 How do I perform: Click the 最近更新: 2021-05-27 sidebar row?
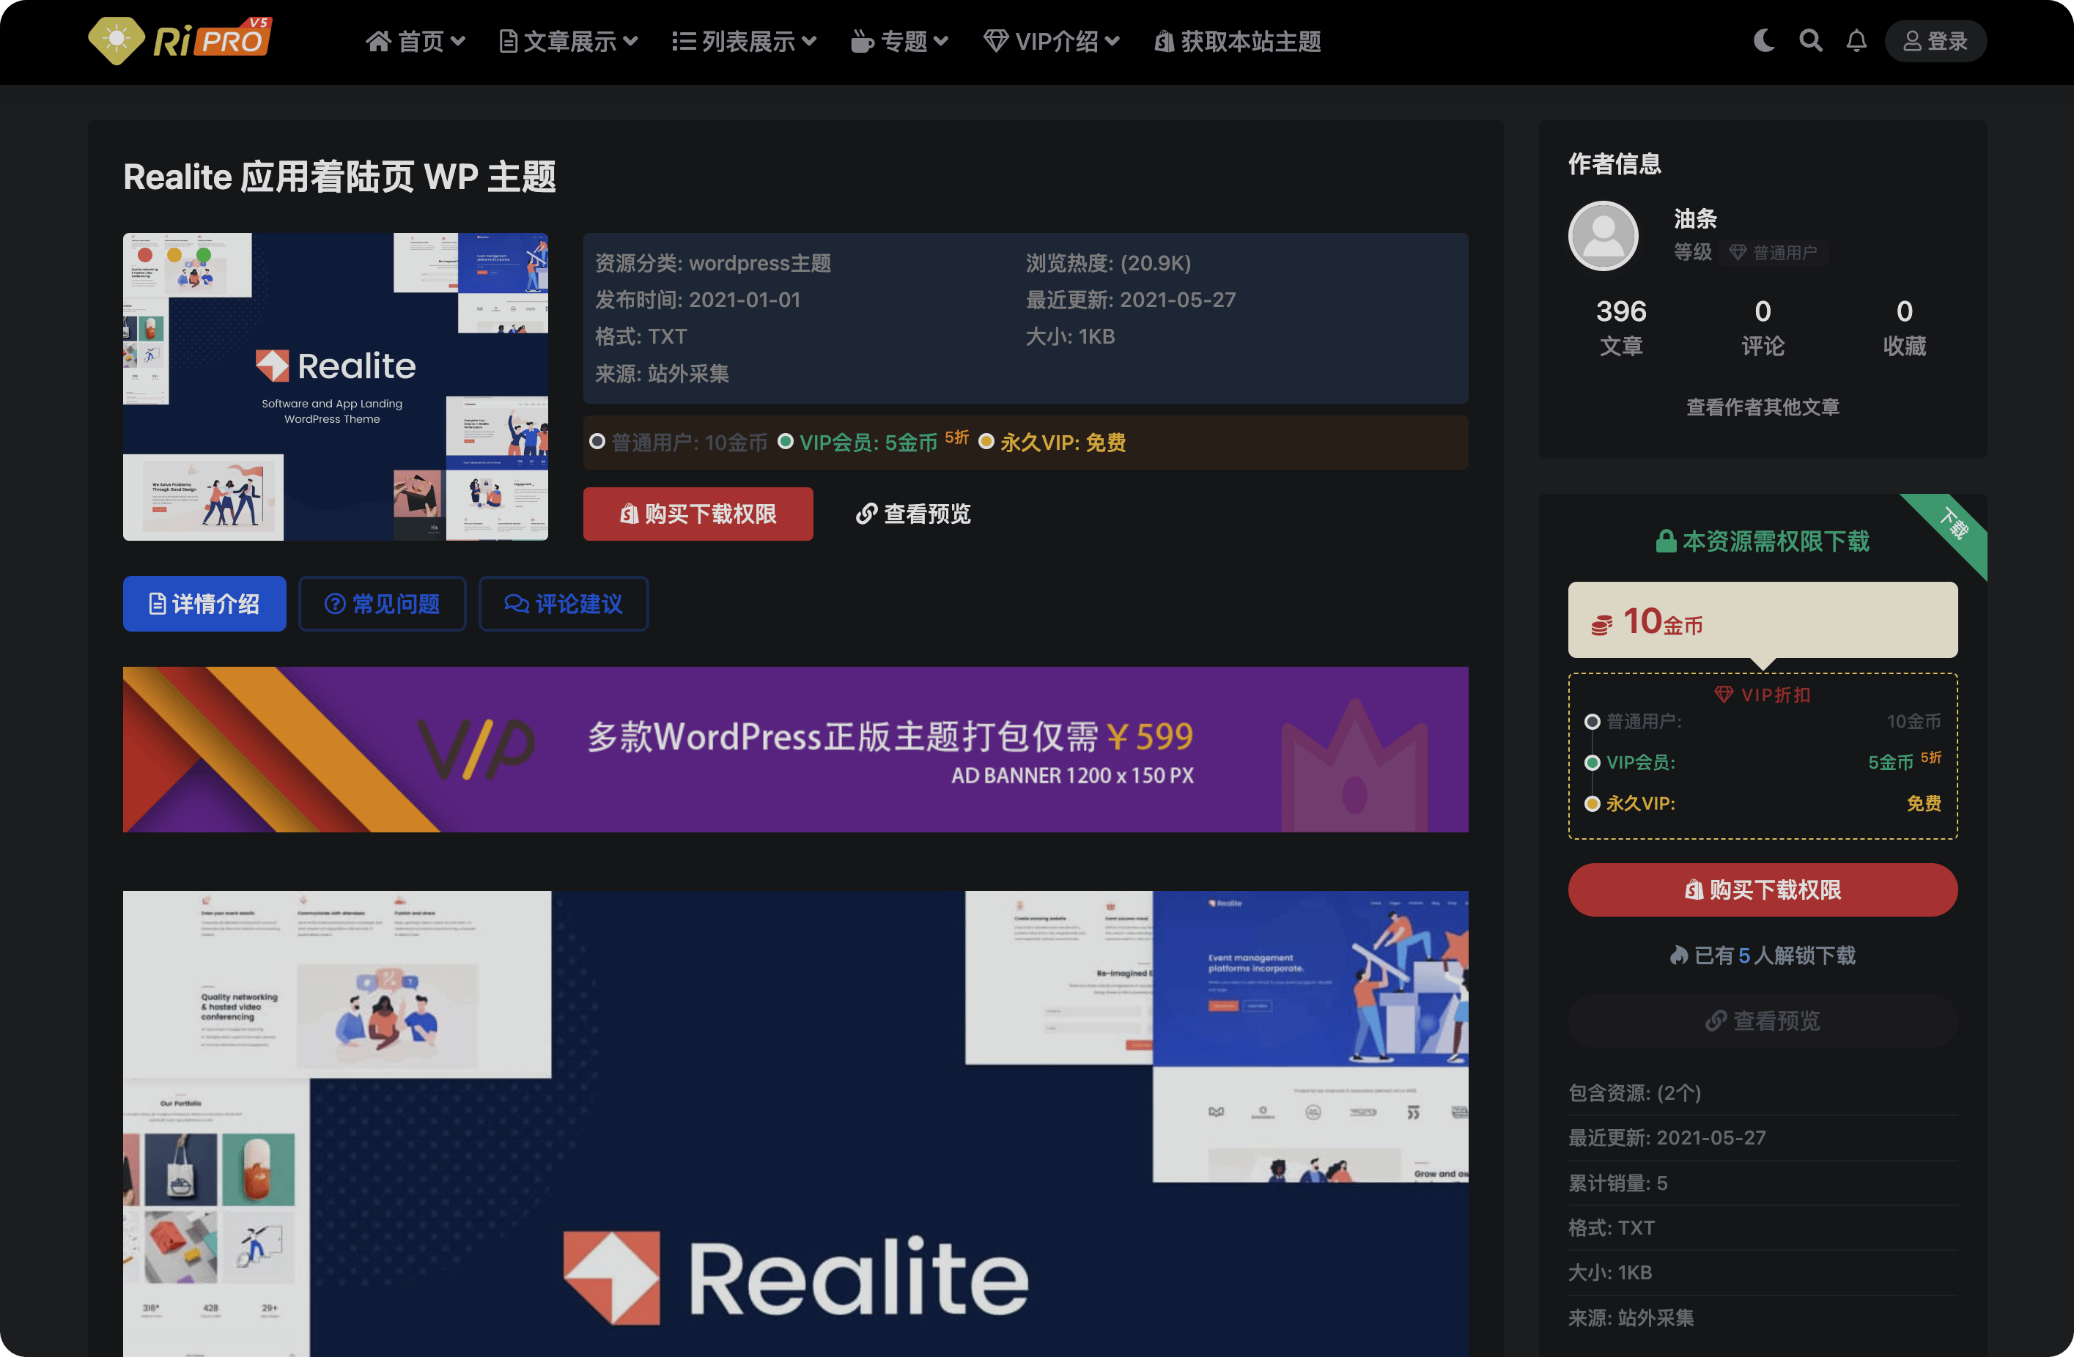pos(1763,1137)
